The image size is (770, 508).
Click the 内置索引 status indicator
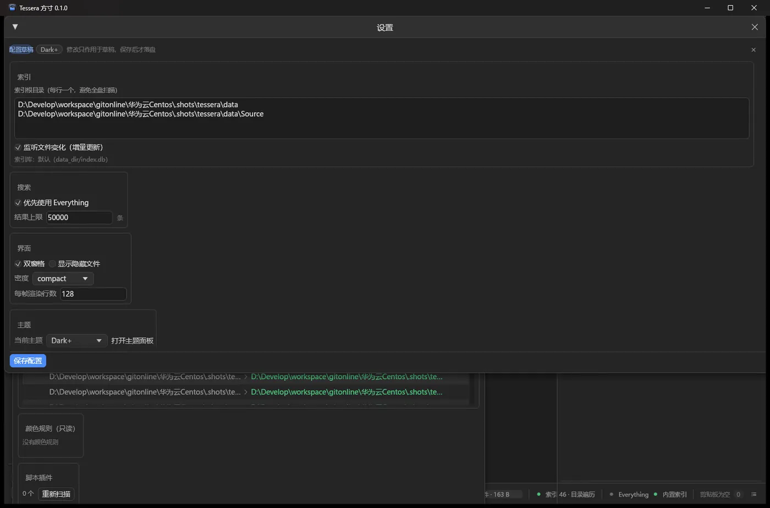670,495
